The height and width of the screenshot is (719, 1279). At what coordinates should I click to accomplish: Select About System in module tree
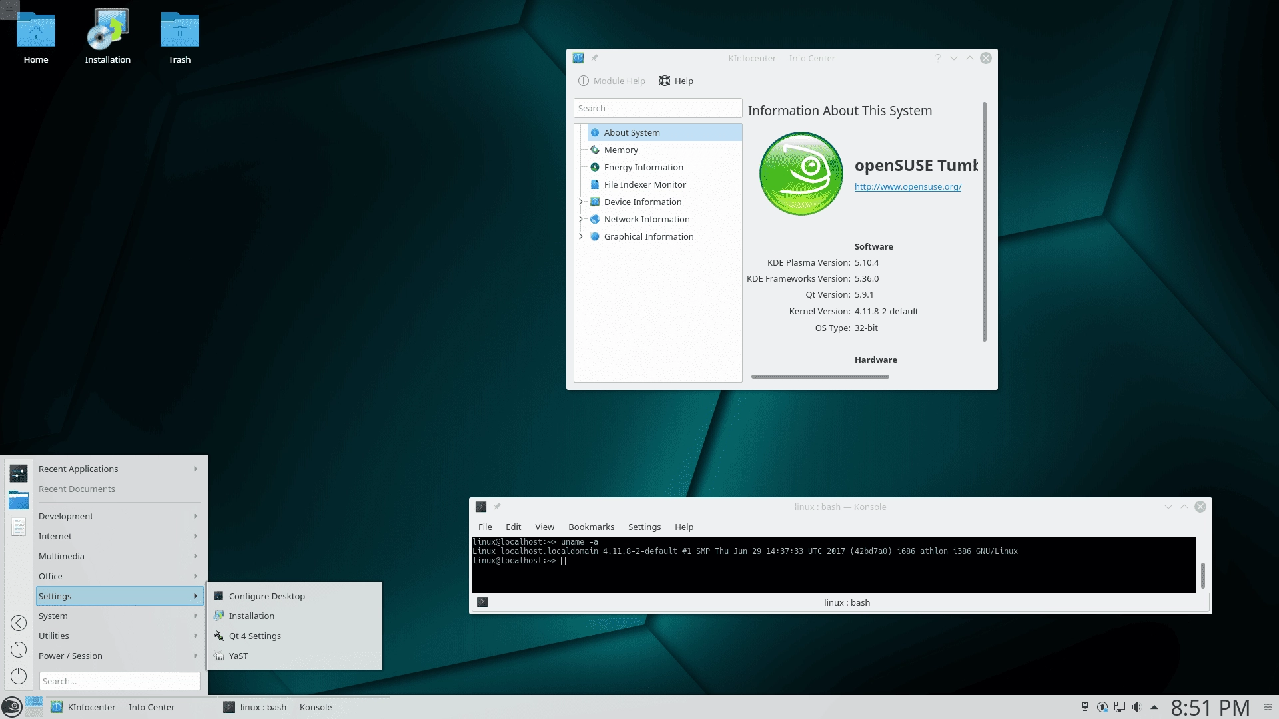pyautogui.click(x=664, y=132)
